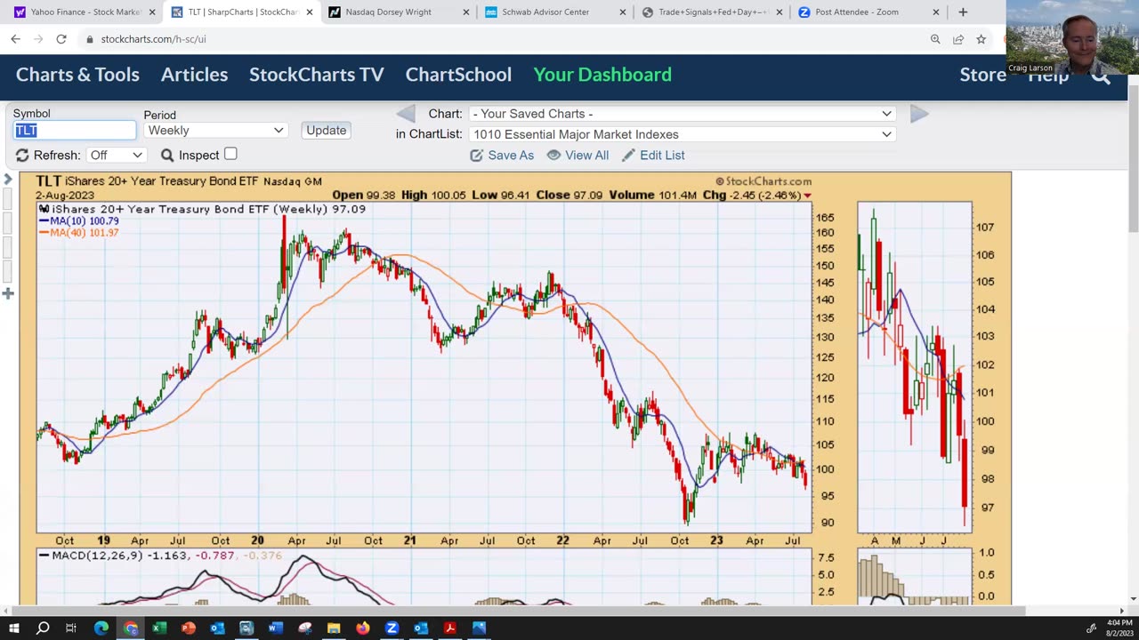This screenshot has width=1139, height=640.
Task: Open ChartSchool from the navigation bar
Action: pyautogui.click(x=458, y=75)
